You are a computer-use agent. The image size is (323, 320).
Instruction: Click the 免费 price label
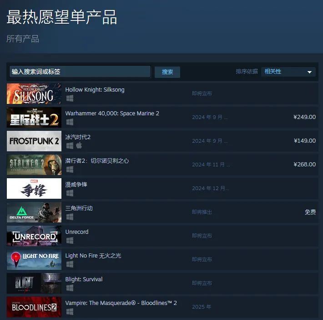310,212
